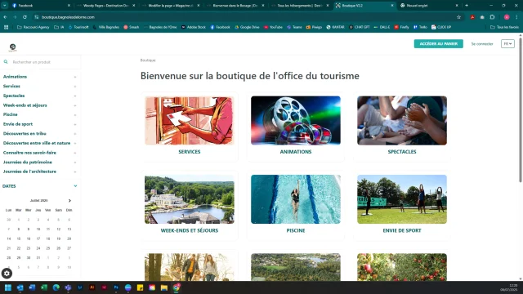Open the PISCINE swimmer thumbnail
Viewport: 523px width, 294px height.
coord(296,199)
